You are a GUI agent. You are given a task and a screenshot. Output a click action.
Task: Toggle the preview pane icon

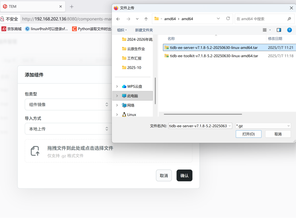(279, 30)
